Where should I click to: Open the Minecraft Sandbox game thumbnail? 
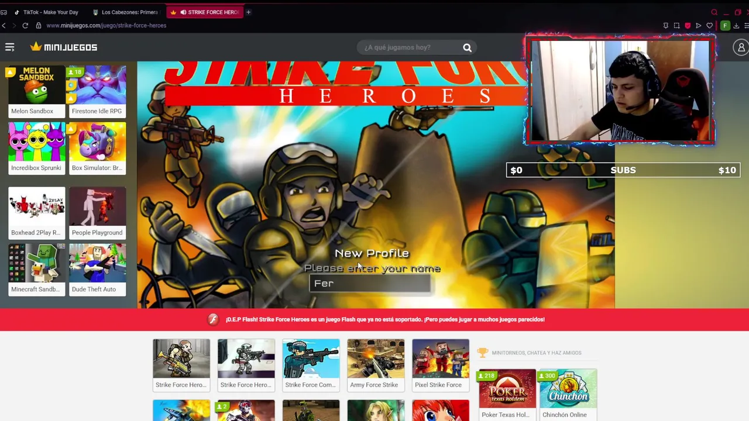[36, 270]
